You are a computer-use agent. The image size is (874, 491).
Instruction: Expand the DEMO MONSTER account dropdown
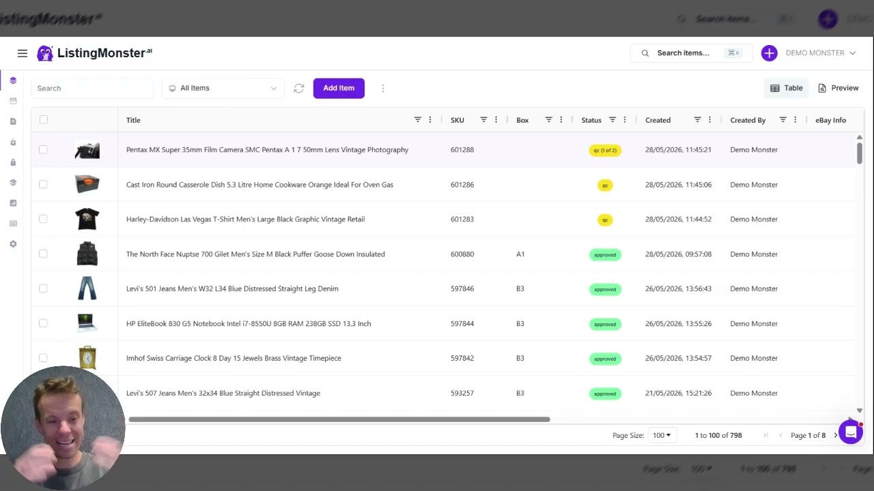point(820,53)
